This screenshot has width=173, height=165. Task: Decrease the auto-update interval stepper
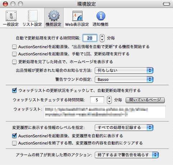point(102,40)
